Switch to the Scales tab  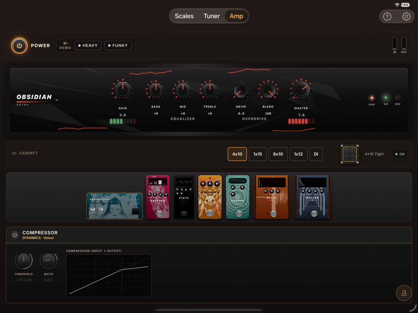(x=184, y=16)
